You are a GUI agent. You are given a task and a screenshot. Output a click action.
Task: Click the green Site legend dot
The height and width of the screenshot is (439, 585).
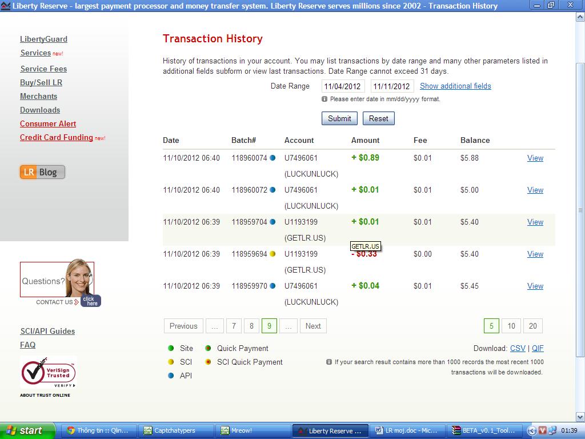click(171, 348)
